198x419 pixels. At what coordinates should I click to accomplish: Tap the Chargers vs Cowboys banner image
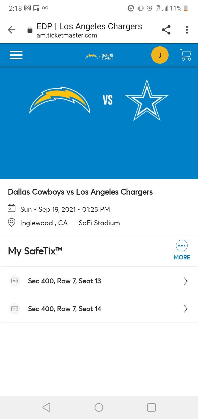click(x=99, y=123)
